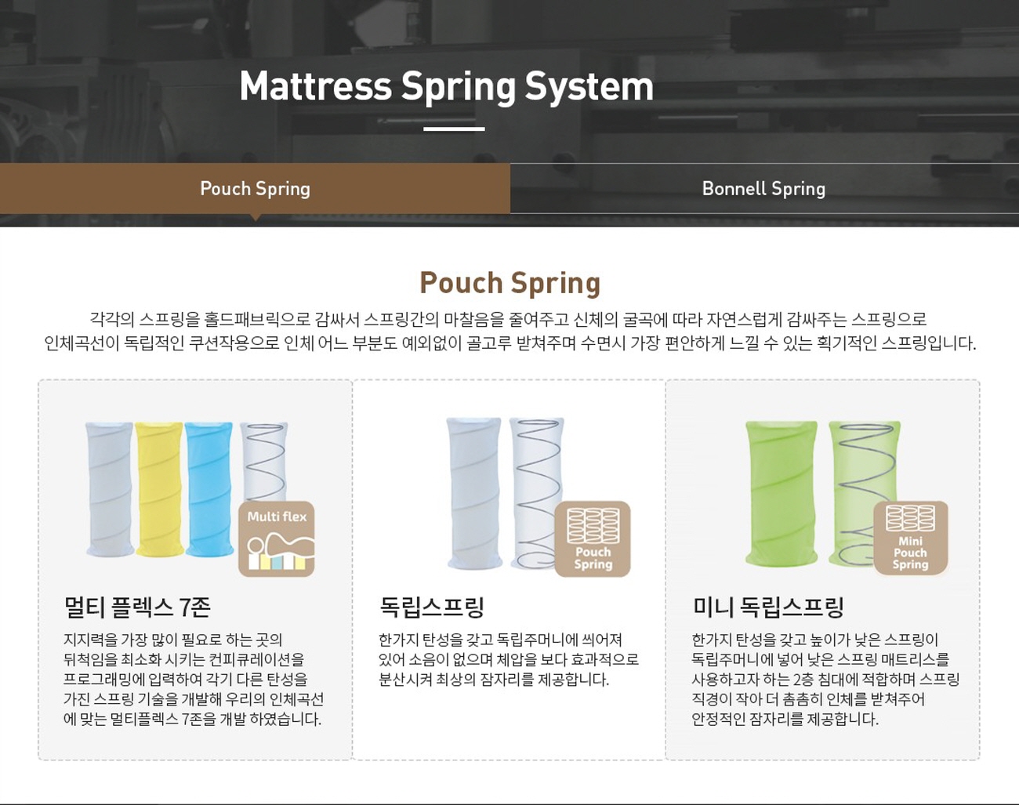
Task: Click the blue pouch spring image
Action: click(x=209, y=488)
